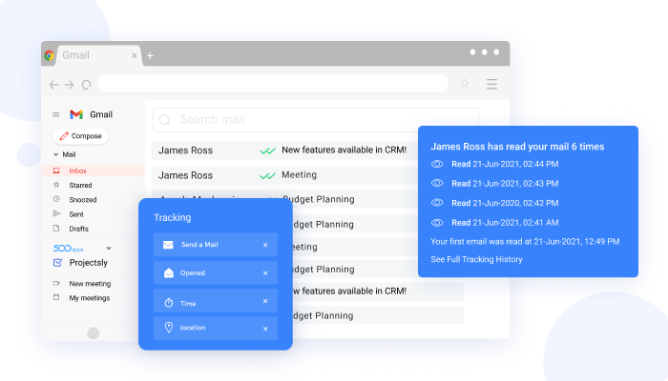Remove Time tracking option
Viewport: 668px width, 381px height.
tap(265, 301)
